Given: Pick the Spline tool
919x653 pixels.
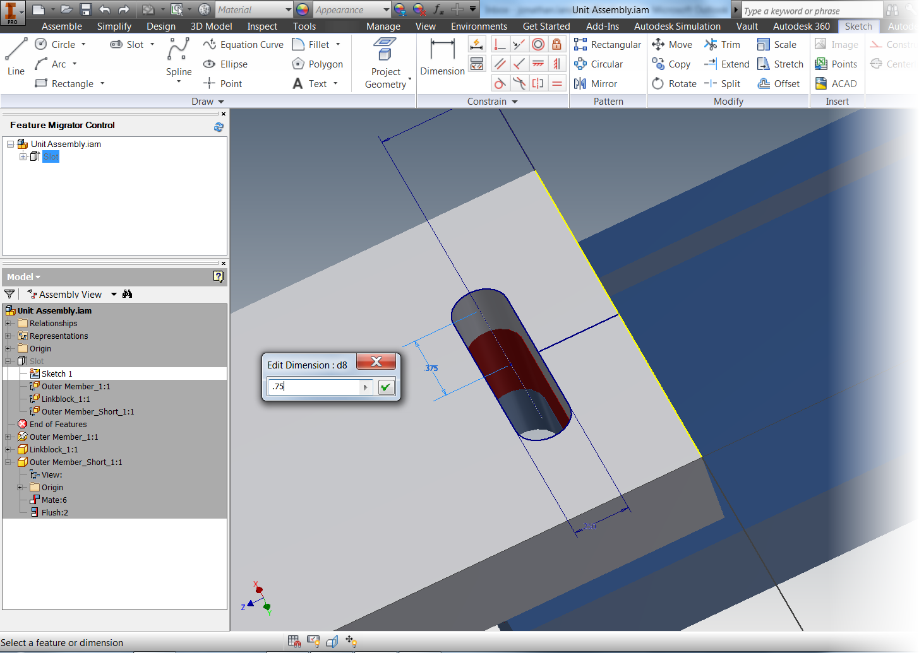Looking at the screenshot, I should [x=178, y=57].
